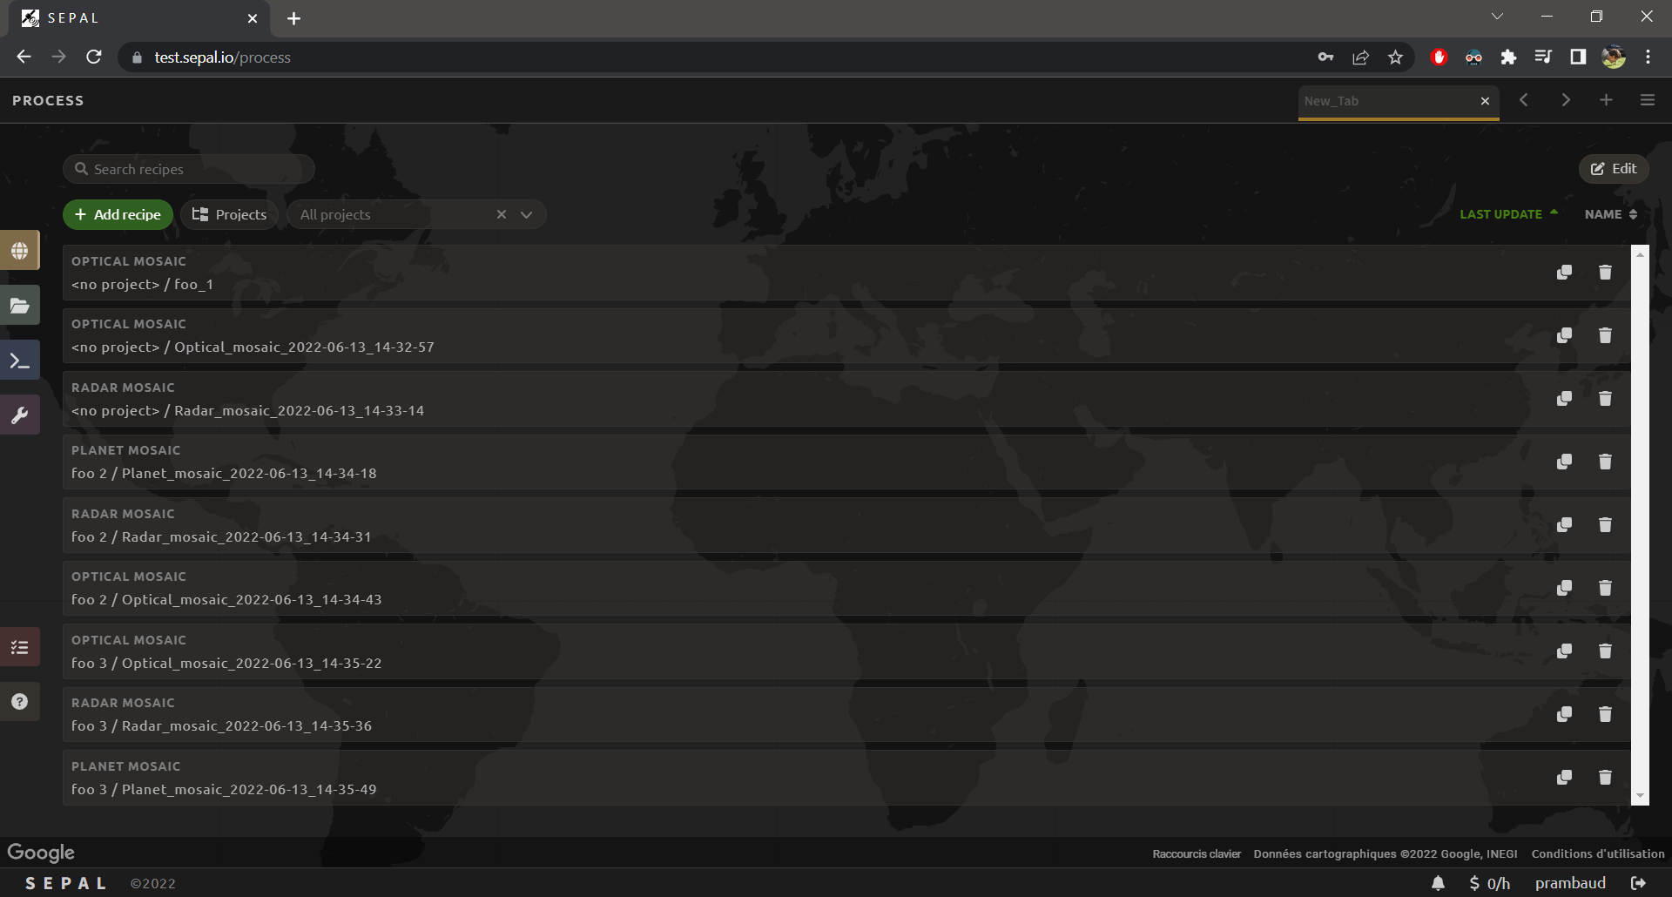Add a new process tab
This screenshot has height=897, width=1672.
tap(1606, 100)
